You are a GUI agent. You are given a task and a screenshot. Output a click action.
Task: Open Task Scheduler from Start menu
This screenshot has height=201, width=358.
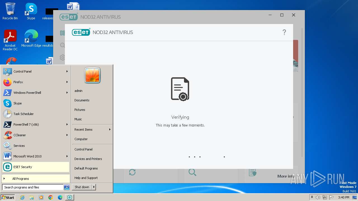pyautogui.click(x=36, y=114)
